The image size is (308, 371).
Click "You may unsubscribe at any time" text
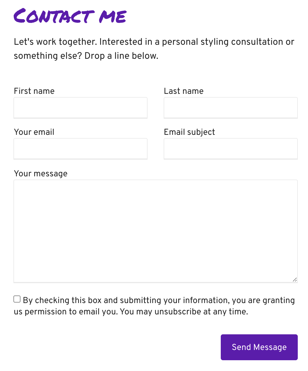(x=184, y=312)
